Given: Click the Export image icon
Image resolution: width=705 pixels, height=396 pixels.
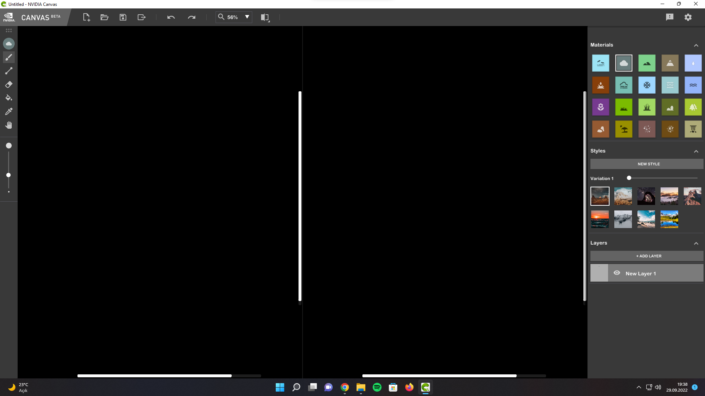Looking at the screenshot, I should point(141,17).
